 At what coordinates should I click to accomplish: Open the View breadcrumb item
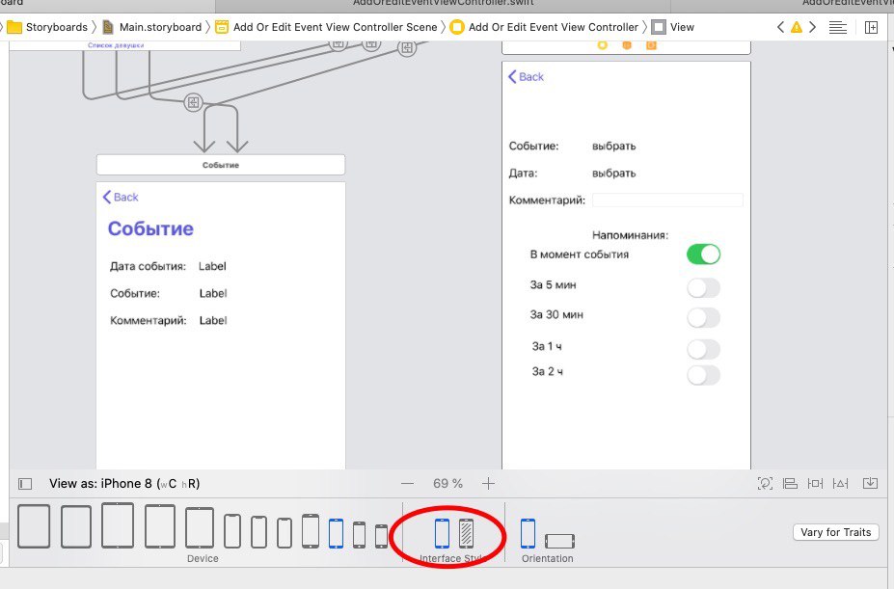pos(673,27)
